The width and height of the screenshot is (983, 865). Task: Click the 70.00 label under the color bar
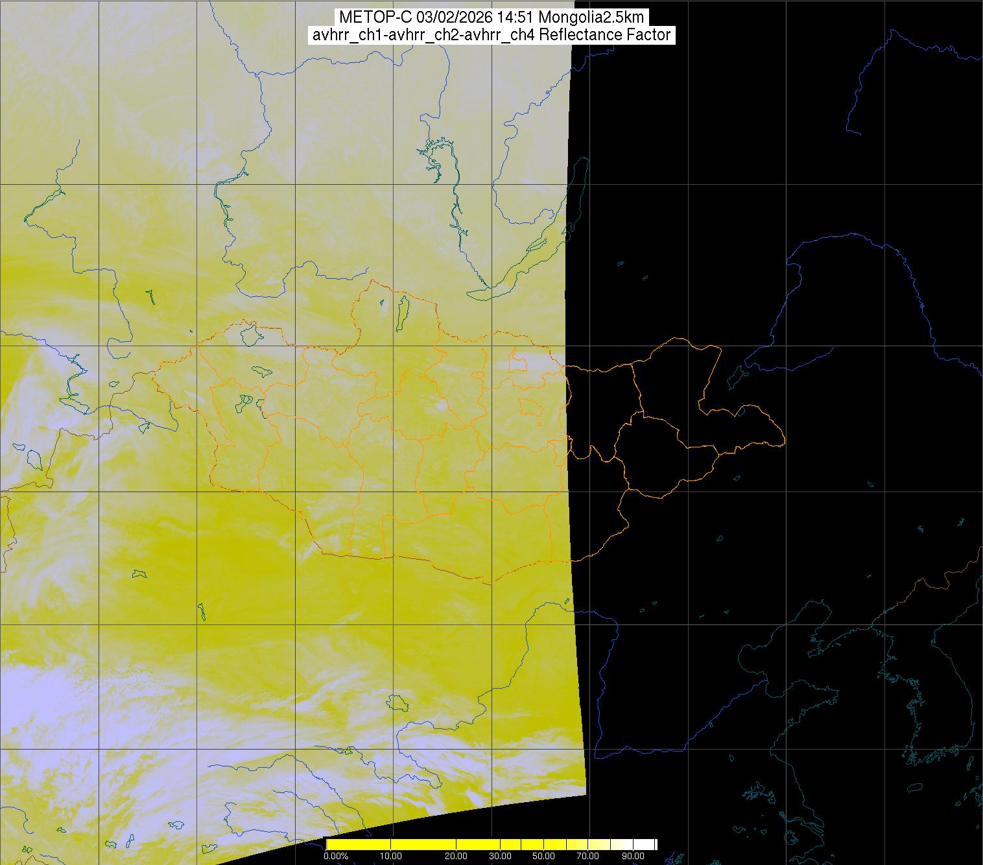click(x=588, y=857)
